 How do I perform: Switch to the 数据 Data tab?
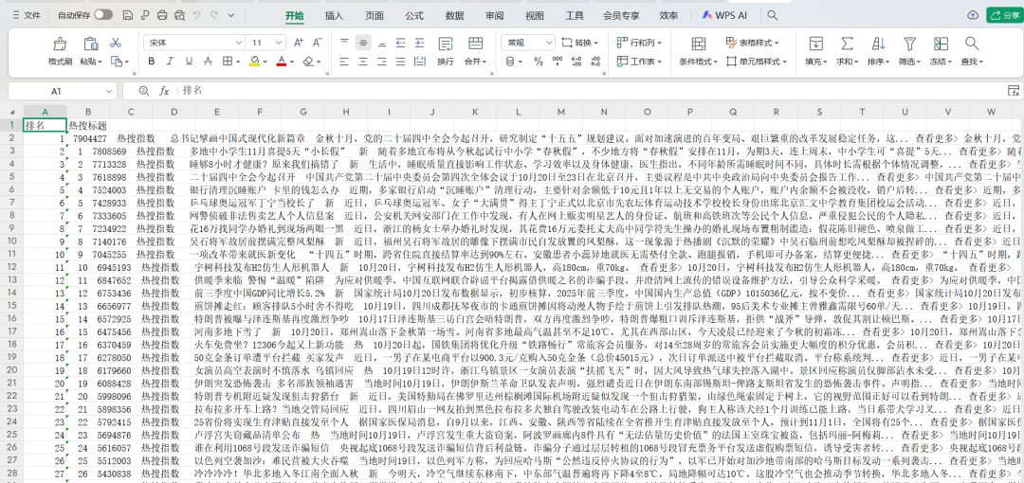coord(454,15)
